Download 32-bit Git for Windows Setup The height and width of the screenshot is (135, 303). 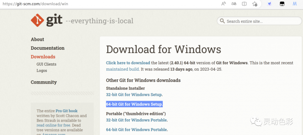pyautogui.click(x=134, y=95)
